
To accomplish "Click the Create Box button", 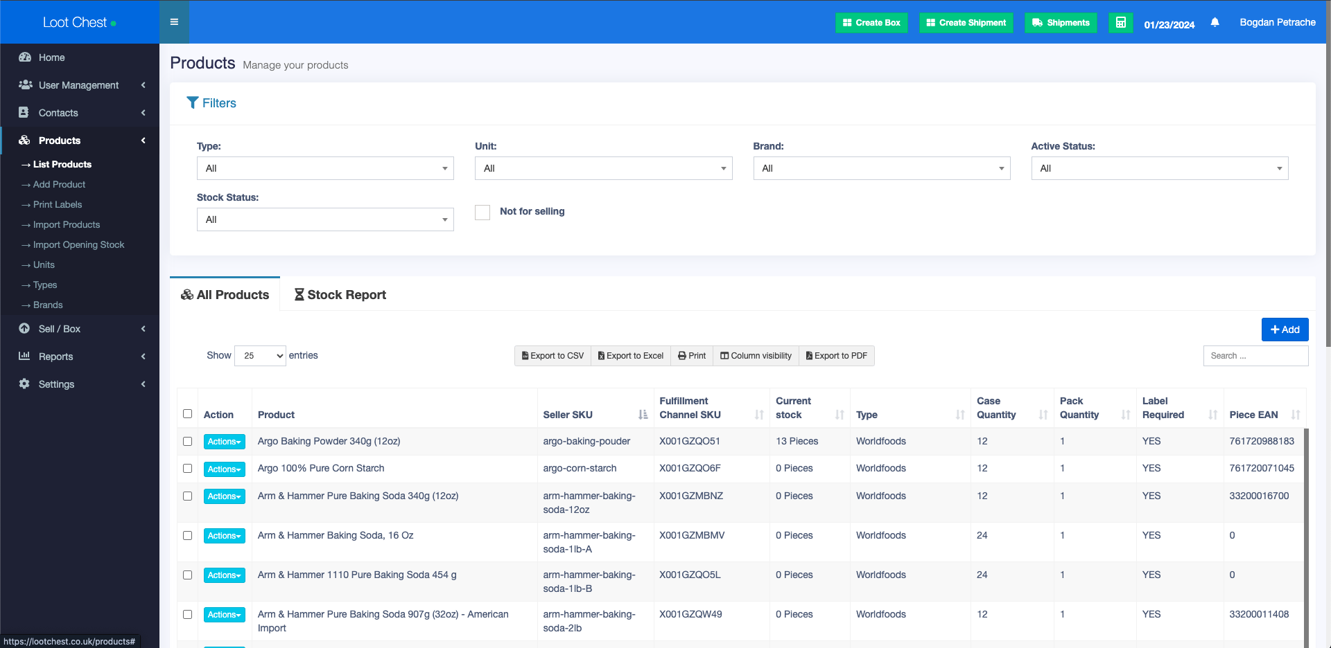I will click(871, 23).
